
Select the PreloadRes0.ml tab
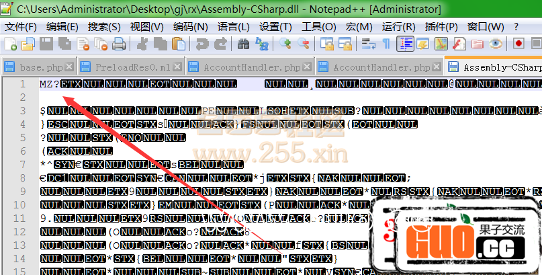[131, 68]
